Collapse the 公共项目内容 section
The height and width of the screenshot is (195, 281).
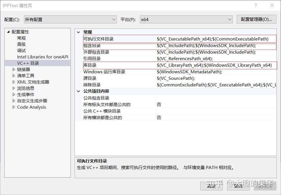78,91
